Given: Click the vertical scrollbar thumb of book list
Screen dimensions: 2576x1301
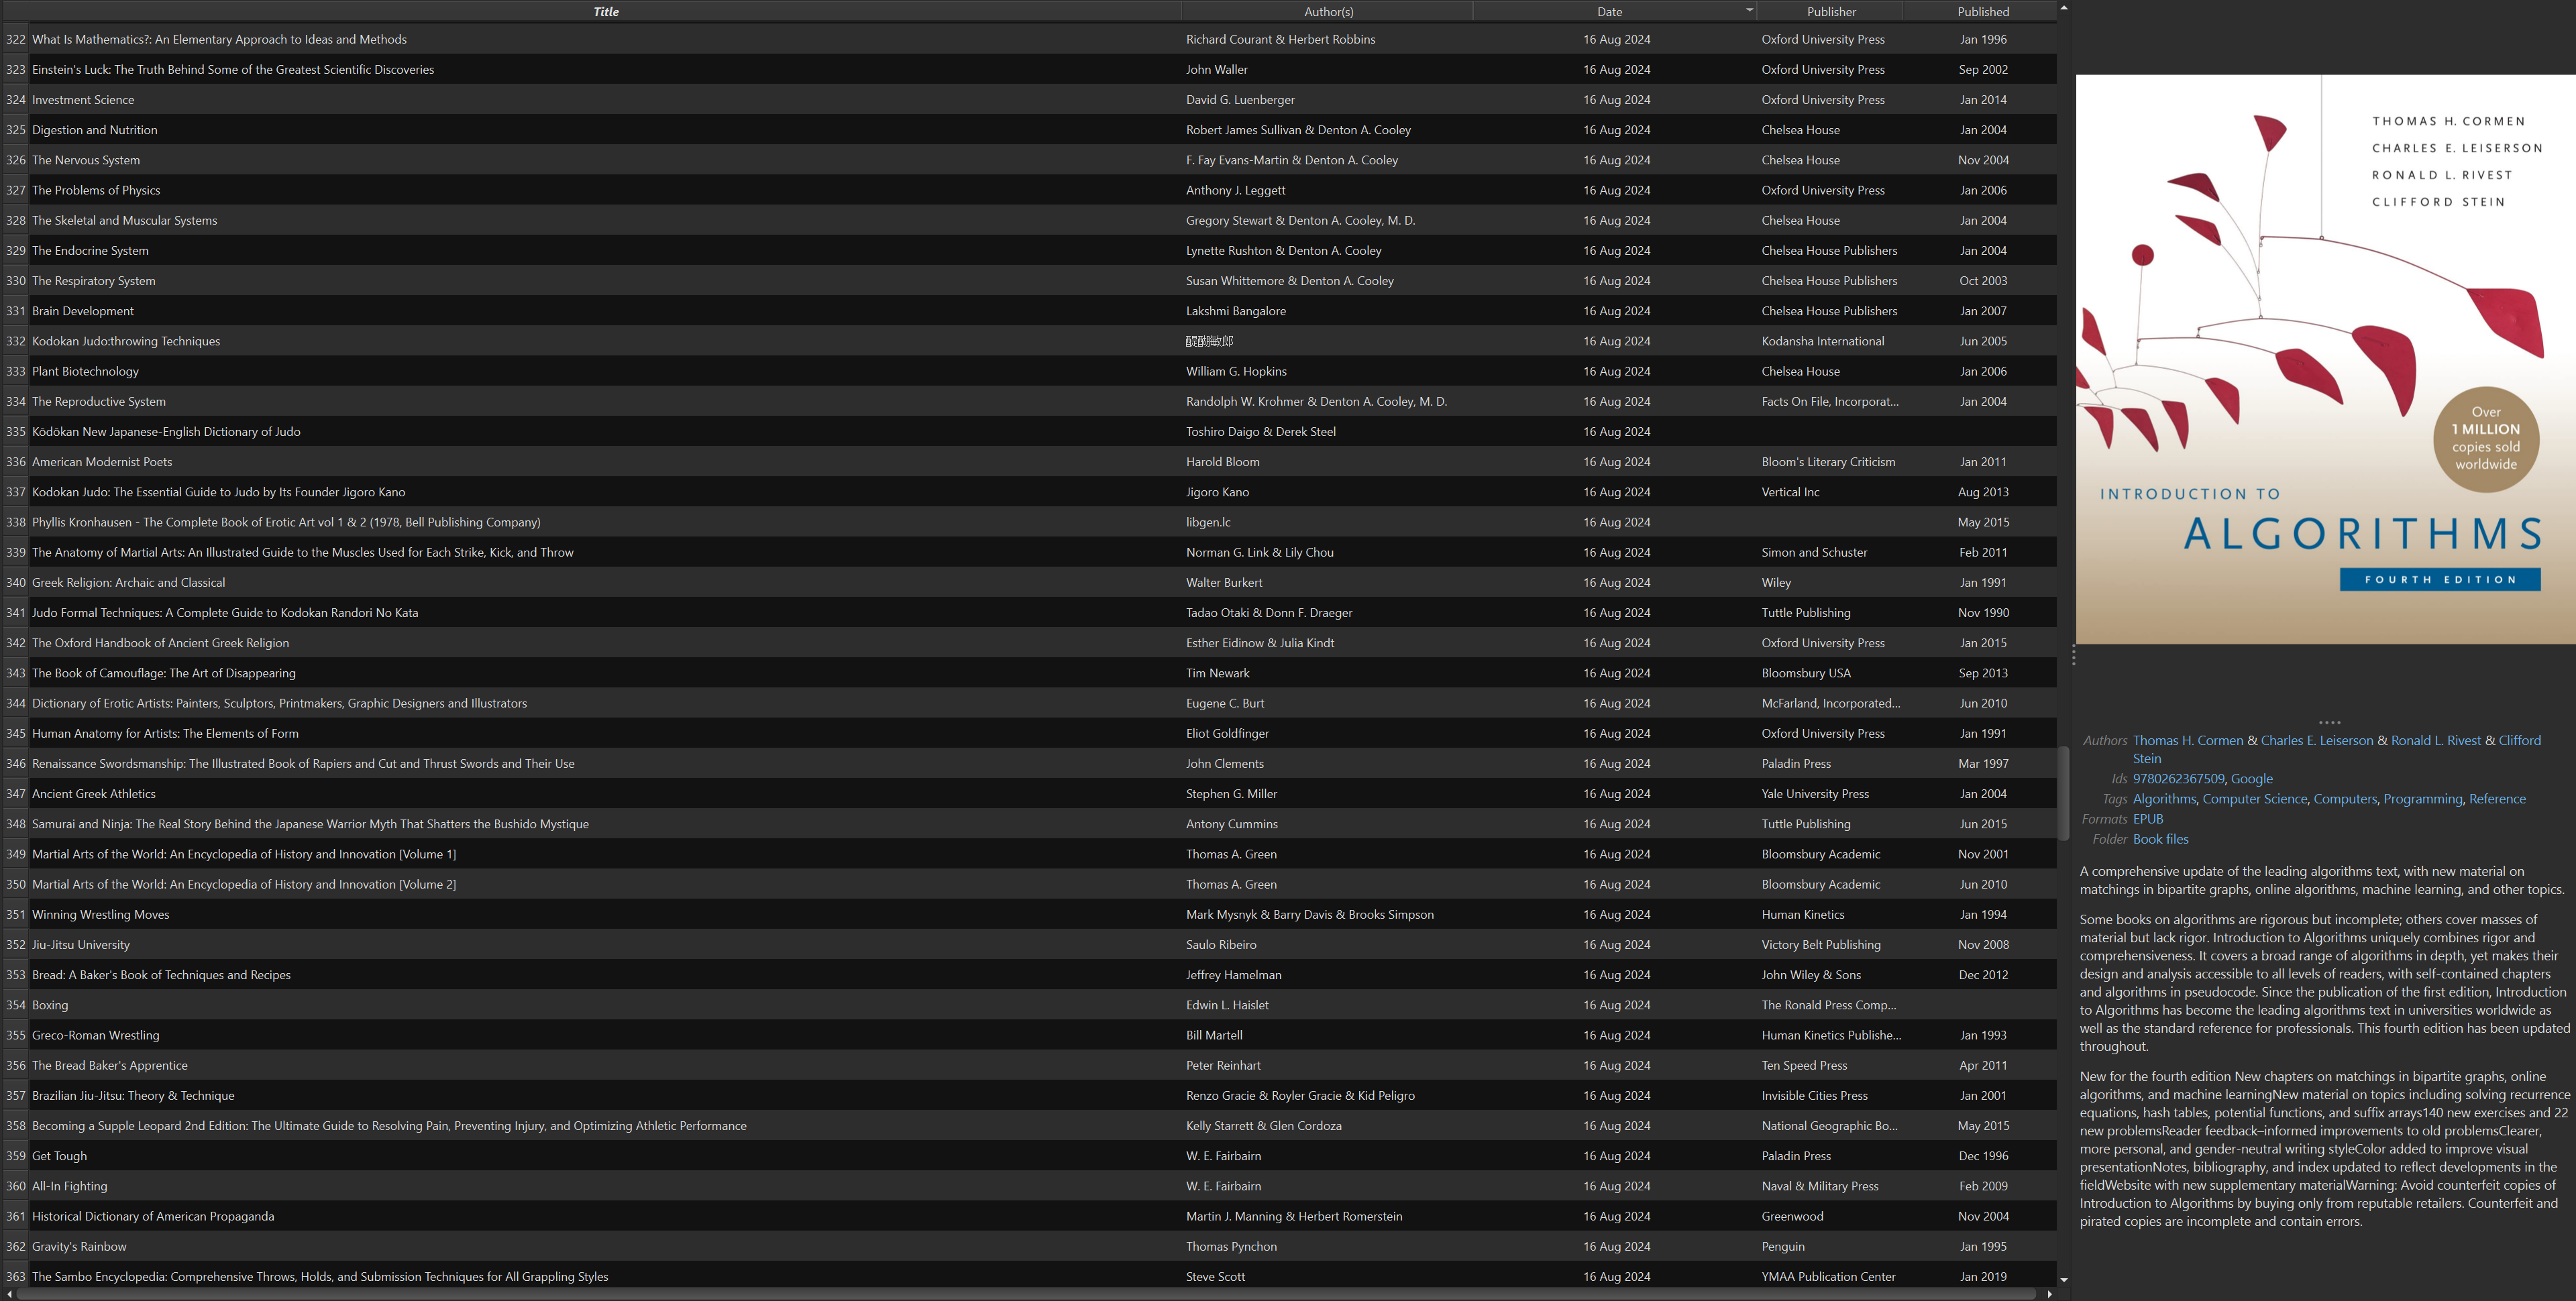Looking at the screenshot, I should click(2063, 793).
